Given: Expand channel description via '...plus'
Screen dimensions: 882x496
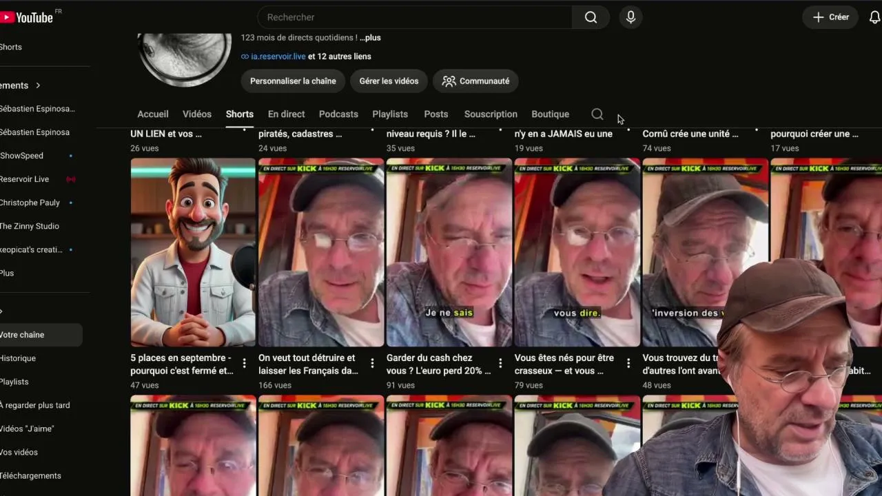Looking at the screenshot, I should [370, 38].
